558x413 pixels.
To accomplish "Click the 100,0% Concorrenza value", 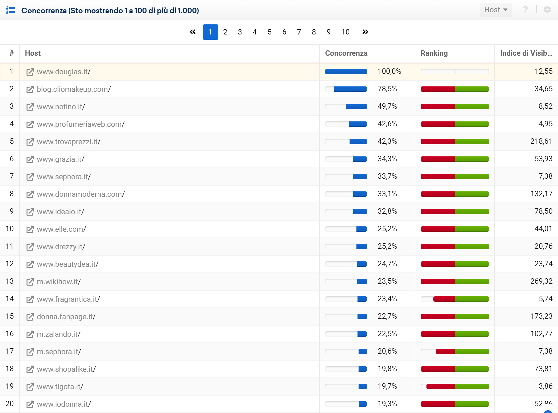I will click(x=389, y=71).
